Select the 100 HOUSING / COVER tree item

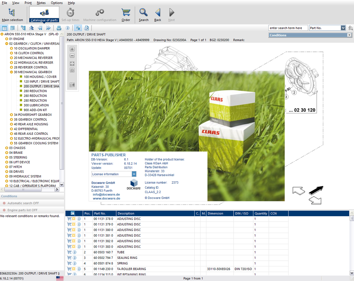(40, 77)
